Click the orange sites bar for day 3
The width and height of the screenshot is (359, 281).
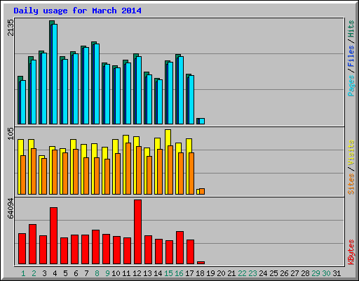coord(44,176)
